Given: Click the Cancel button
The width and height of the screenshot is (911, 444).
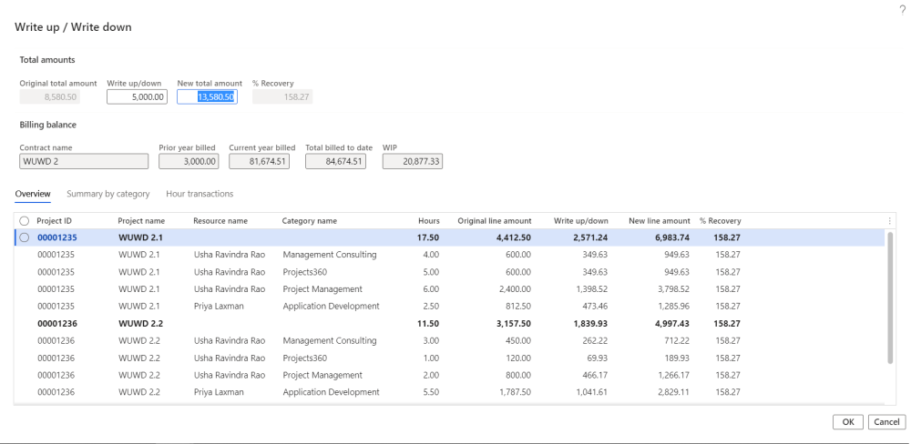Looking at the screenshot, I should click(x=886, y=422).
